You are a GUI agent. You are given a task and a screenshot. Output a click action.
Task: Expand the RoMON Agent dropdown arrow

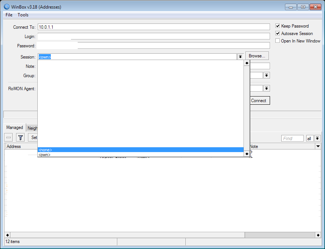pos(267,88)
